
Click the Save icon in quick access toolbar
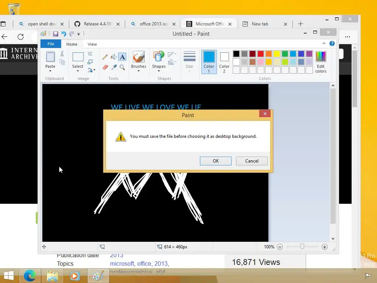[56, 34]
